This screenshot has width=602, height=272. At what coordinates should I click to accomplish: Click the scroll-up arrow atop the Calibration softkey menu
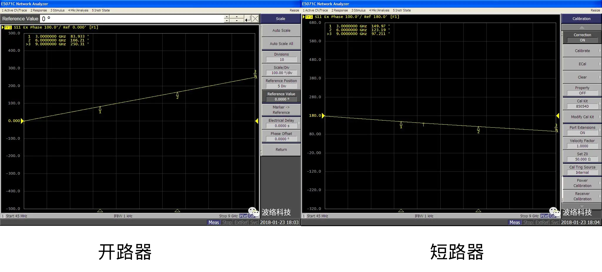point(581,27)
